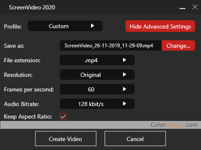Minimize the ScreenVideo 2020 window
This screenshot has height=150, width=201.
(182, 8)
